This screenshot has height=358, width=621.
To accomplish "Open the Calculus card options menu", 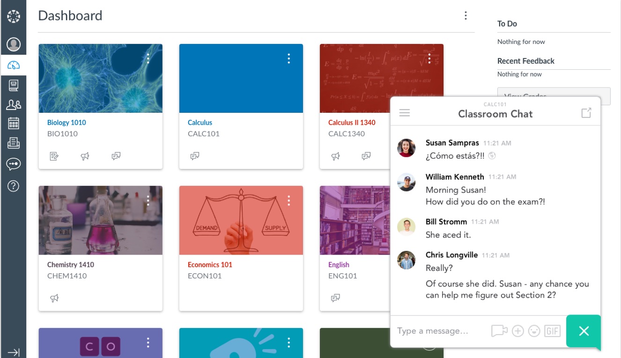I will point(288,58).
